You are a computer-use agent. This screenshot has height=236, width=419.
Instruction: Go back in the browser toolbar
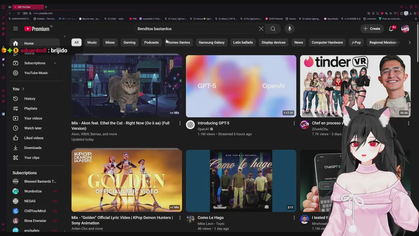(x=10, y=13)
